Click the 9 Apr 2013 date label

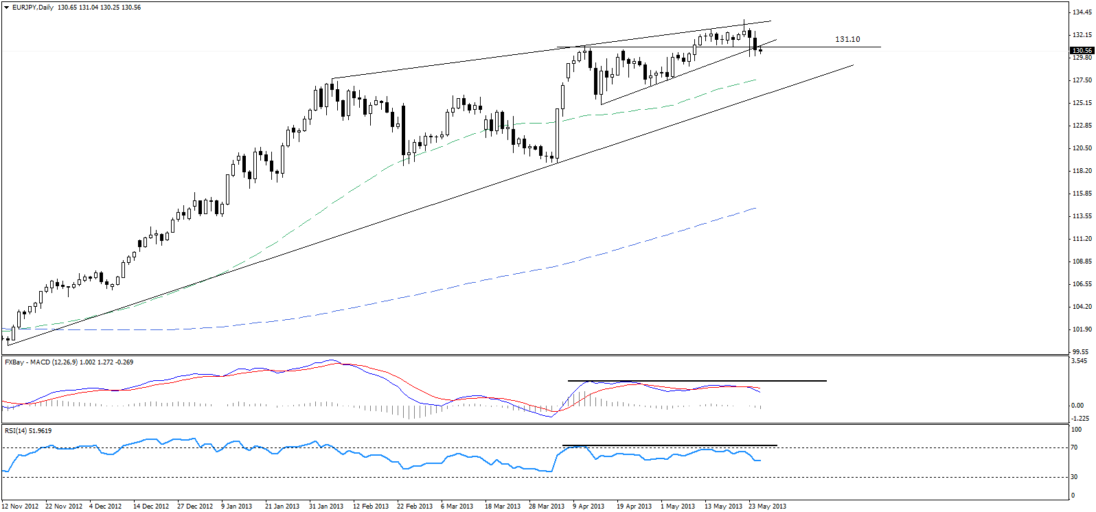(x=589, y=507)
